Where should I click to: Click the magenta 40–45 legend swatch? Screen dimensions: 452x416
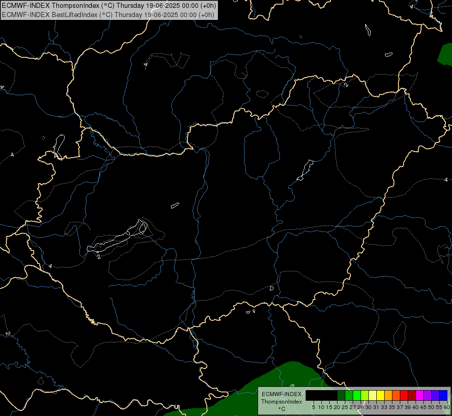click(x=419, y=395)
